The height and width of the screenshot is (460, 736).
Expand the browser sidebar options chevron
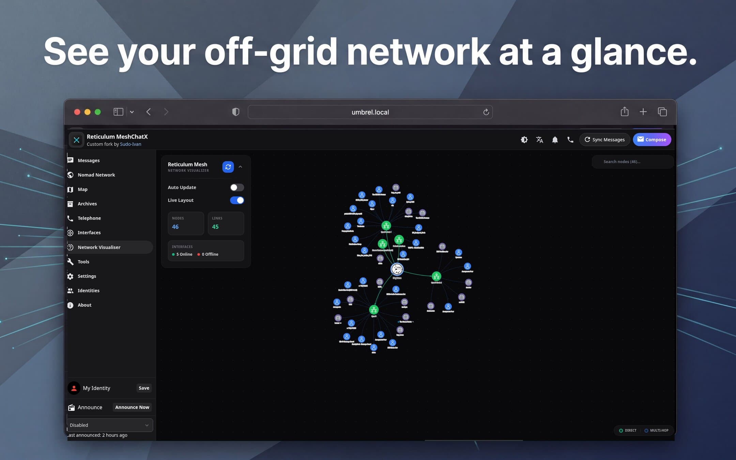tap(132, 112)
